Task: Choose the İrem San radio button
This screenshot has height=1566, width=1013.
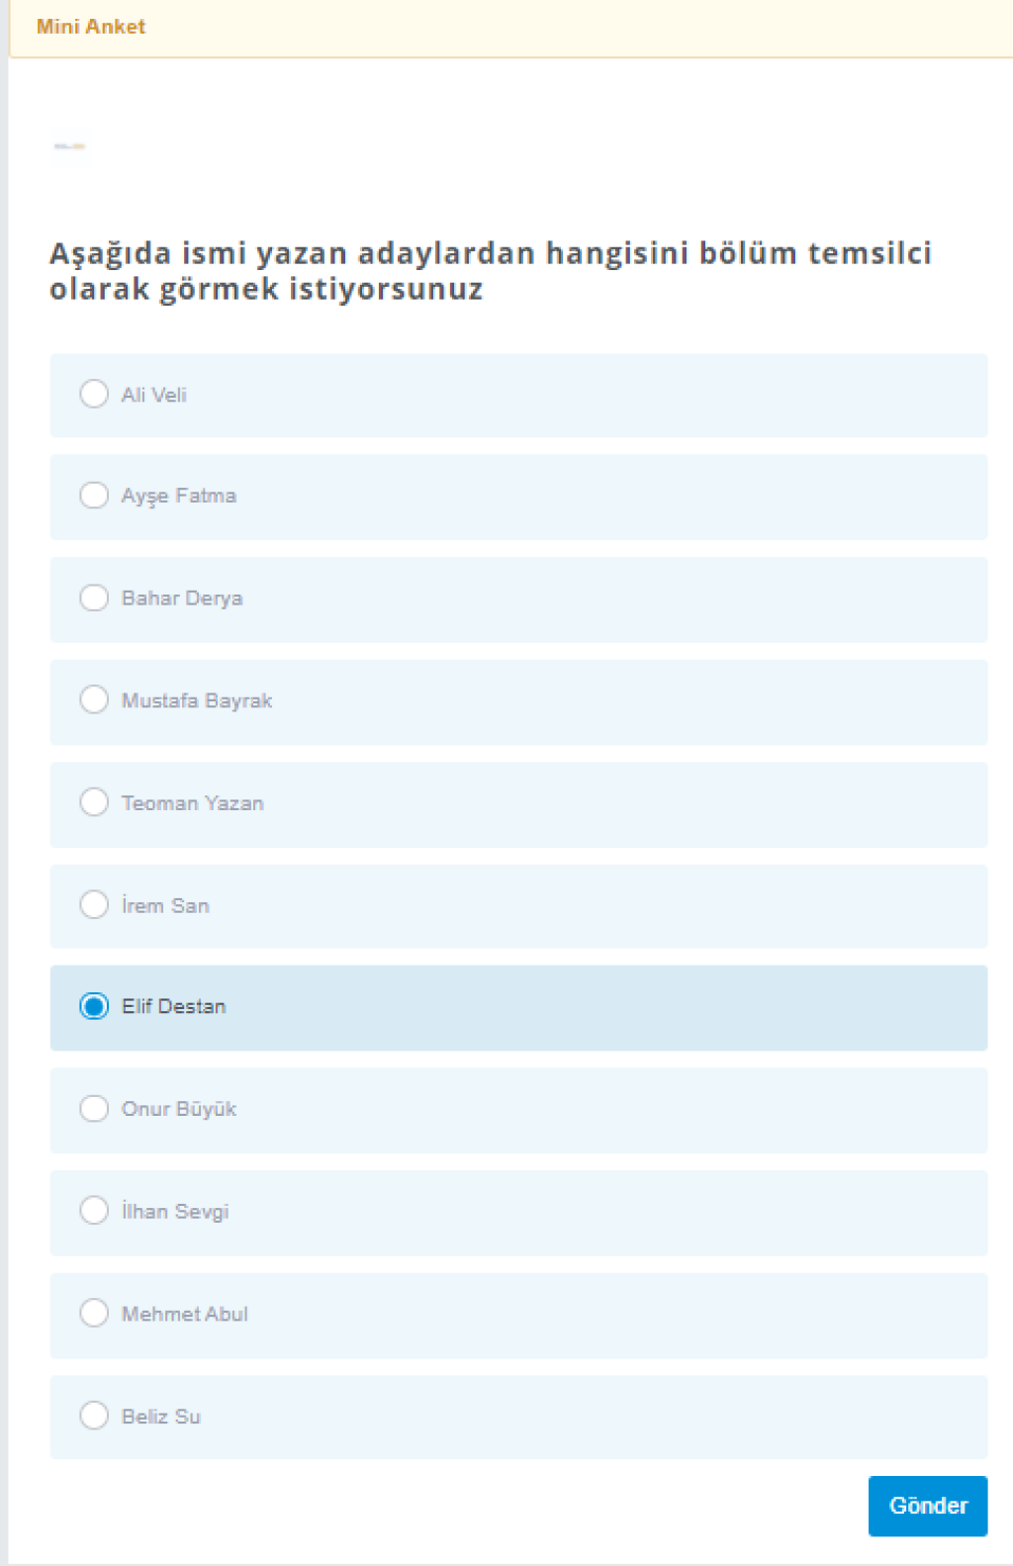Action: coord(94,904)
